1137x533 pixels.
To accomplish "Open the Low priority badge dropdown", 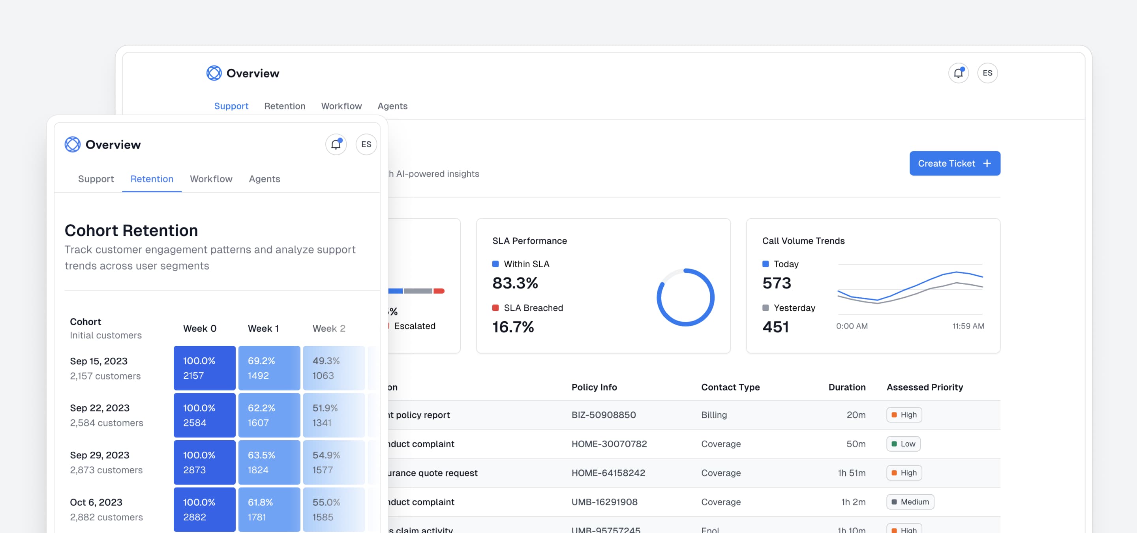I will pyautogui.click(x=903, y=444).
